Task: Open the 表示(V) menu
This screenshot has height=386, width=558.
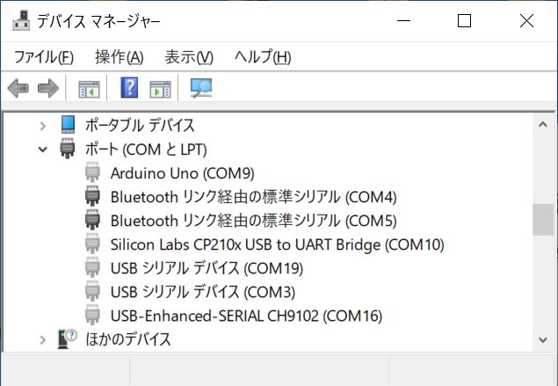Action: (189, 57)
